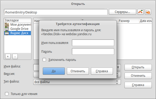This screenshot has width=156, height=99.
Task: Tick the Запомнить пароль checkbox
Action: tap(44, 60)
